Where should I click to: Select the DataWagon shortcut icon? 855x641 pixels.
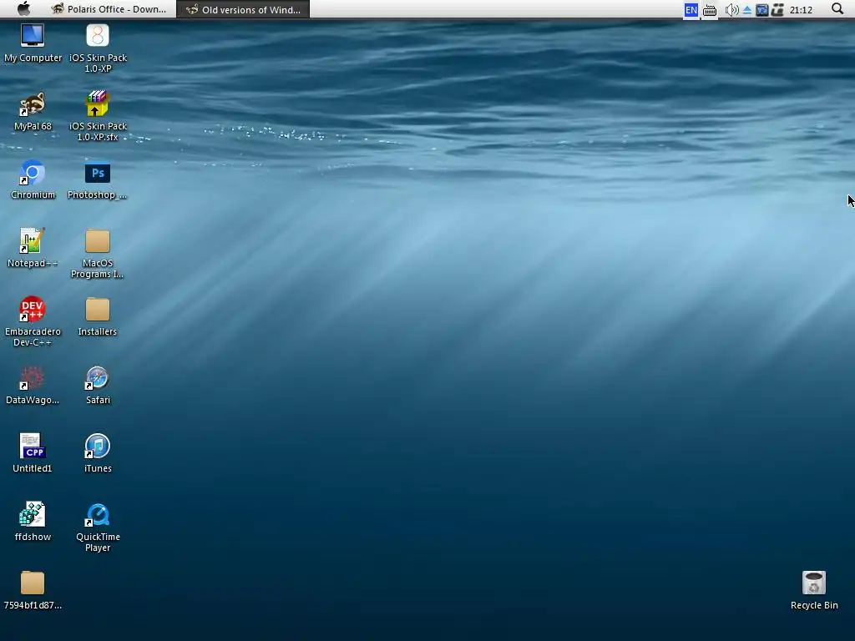tap(33, 386)
